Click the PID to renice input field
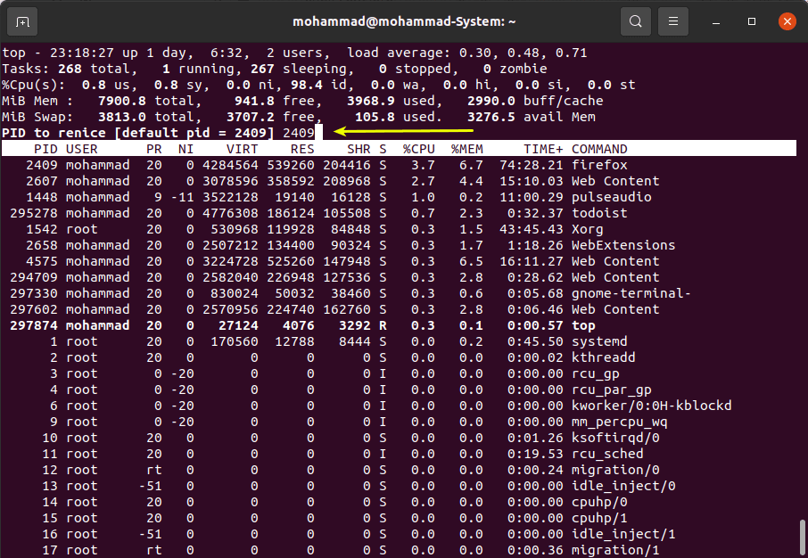The height and width of the screenshot is (558, 808). click(x=301, y=133)
